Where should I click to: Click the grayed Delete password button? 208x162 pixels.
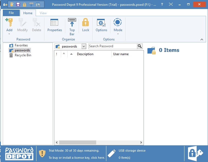click(36, 25)
